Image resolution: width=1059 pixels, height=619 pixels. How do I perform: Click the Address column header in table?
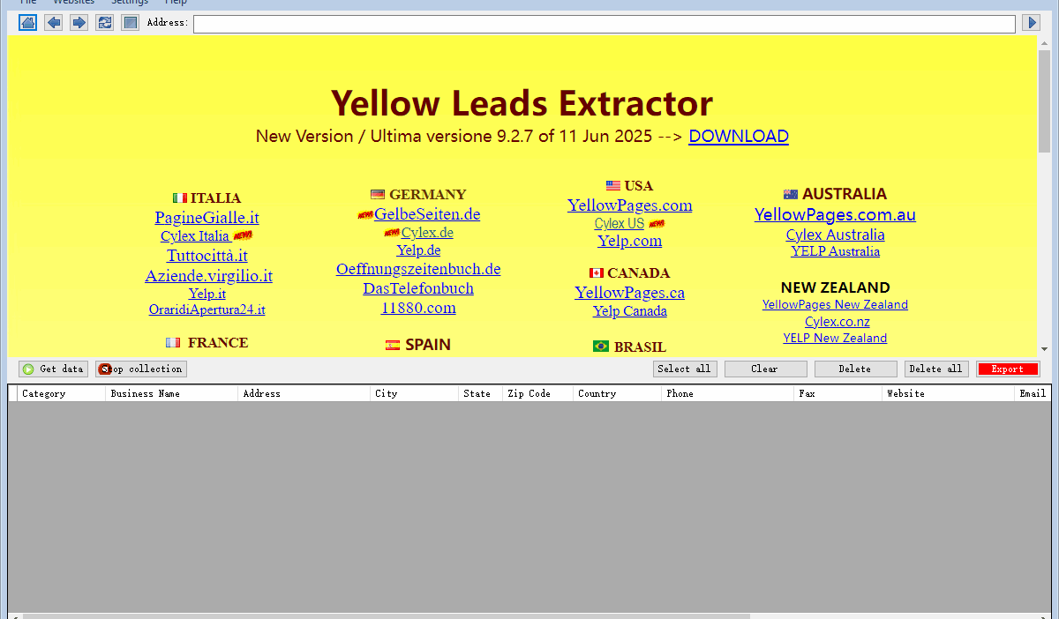[x=304, y=393]
